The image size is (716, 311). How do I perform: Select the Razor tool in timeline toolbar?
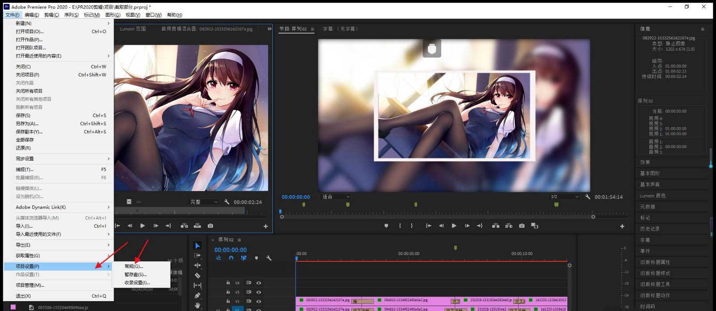click(x=197, y=276)
